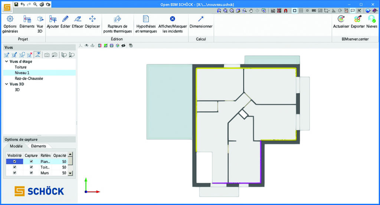Screen dimensions: 380x205
Task: Open the wrench and screwdriver settings icon
Action: tap(359, 11)
